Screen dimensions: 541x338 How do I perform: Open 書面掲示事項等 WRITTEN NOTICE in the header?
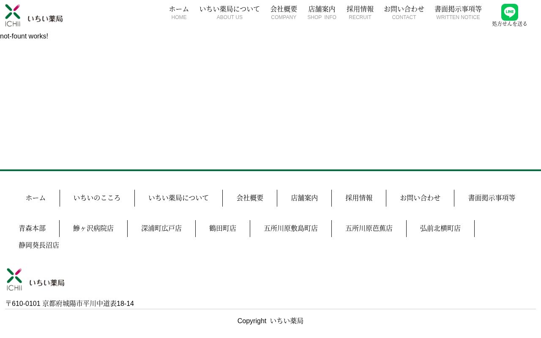[x=458, y=13]
